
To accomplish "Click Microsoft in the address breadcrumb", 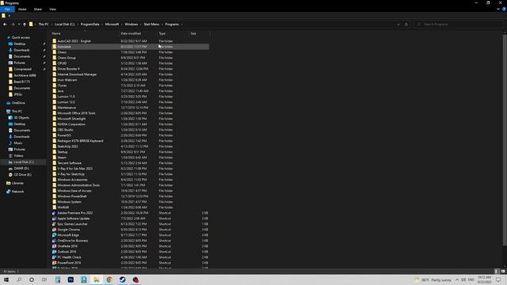I will 112,25.
